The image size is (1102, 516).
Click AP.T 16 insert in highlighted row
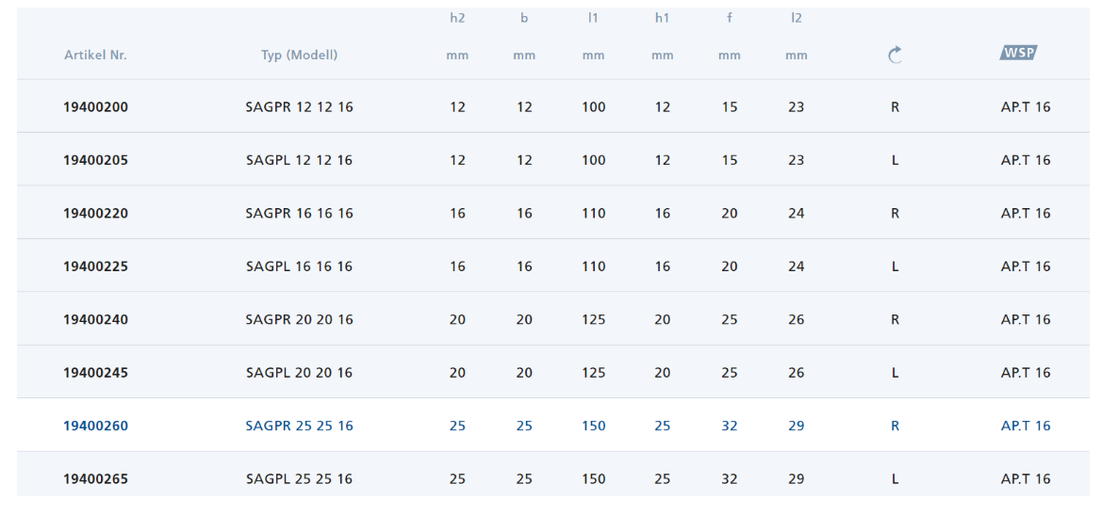[1026, 427]
